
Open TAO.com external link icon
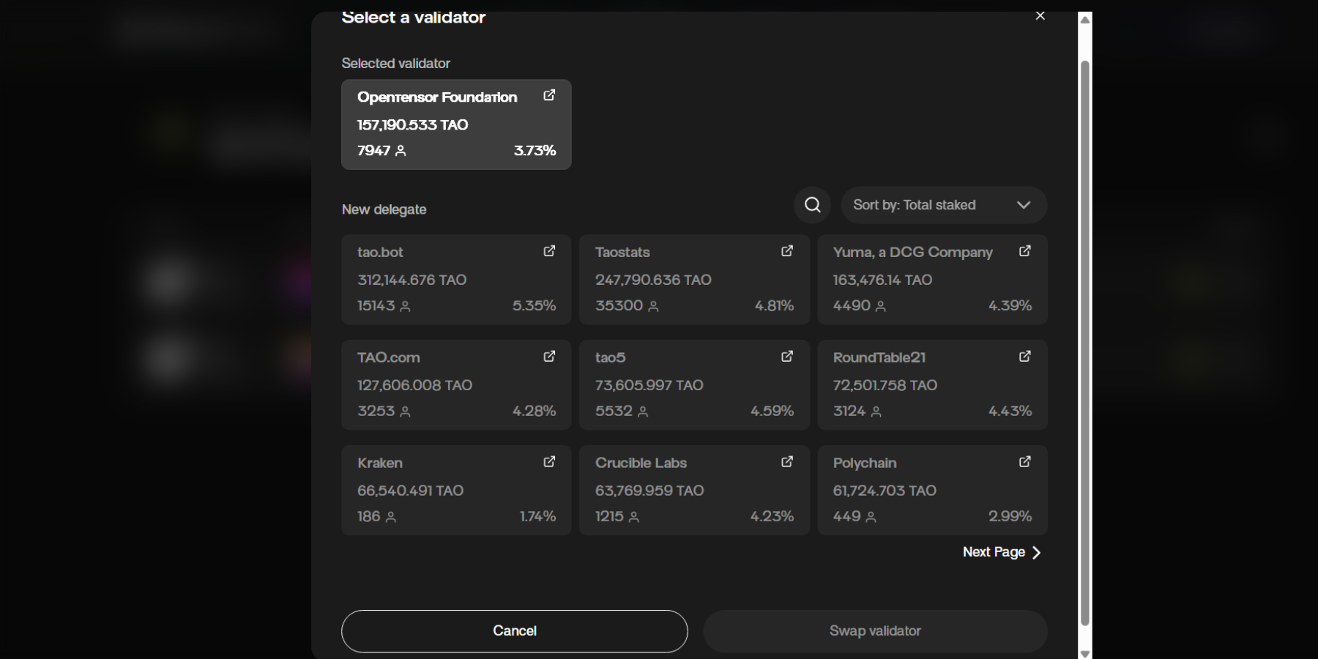(x=549, y=357)
